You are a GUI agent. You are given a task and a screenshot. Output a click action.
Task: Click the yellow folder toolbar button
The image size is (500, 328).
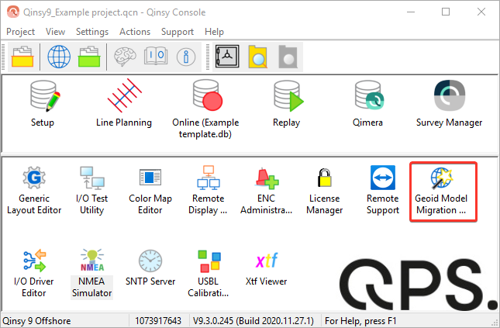[x=22, y=57]
